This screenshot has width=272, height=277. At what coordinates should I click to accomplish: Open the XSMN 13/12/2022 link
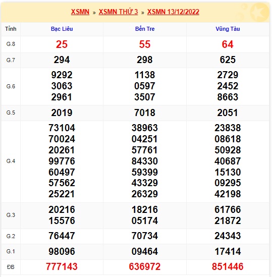[173, 12]
